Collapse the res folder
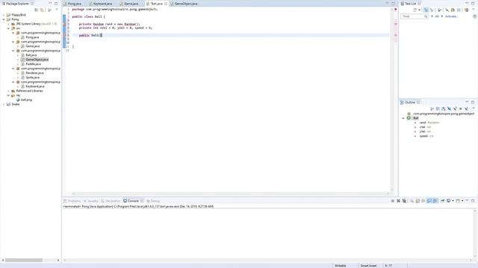 pos(8,95)
